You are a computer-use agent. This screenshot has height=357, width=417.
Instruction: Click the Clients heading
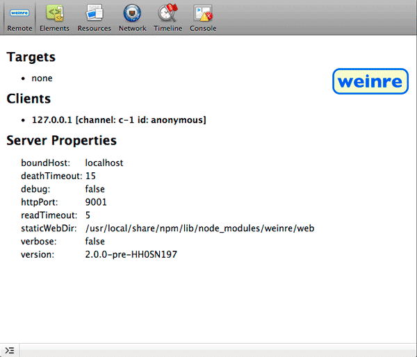click(28, 99)
